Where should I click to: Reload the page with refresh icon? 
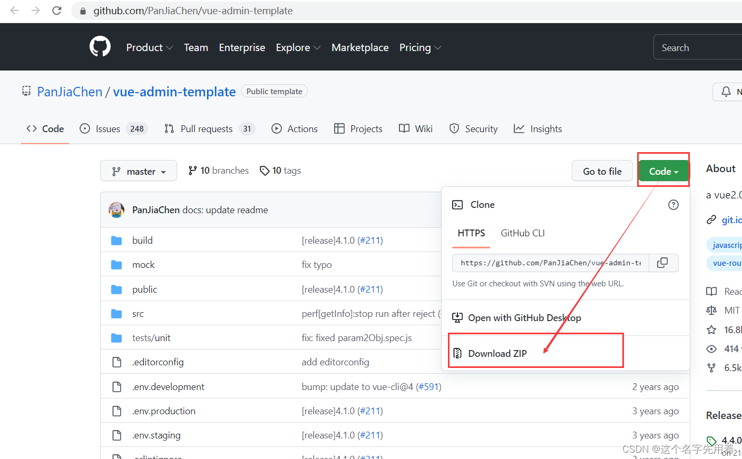tap(57, 11)
